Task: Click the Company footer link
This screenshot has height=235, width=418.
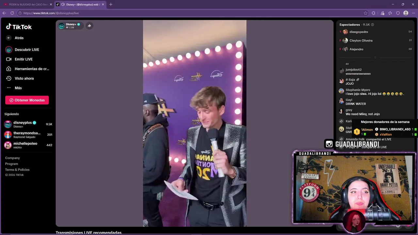Action: click(x=12, y=158)
